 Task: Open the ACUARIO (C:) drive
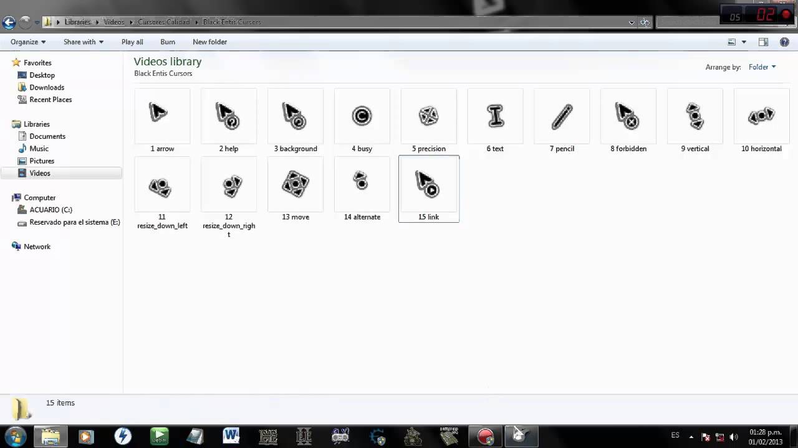tap(50, 210)
